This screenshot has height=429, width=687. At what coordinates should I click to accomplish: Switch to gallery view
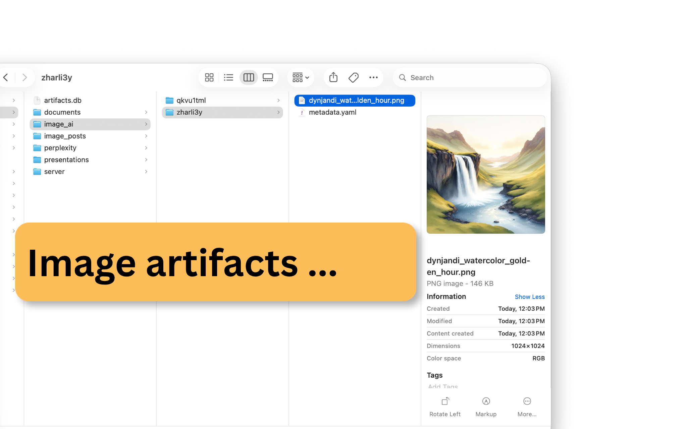point(268,77)
